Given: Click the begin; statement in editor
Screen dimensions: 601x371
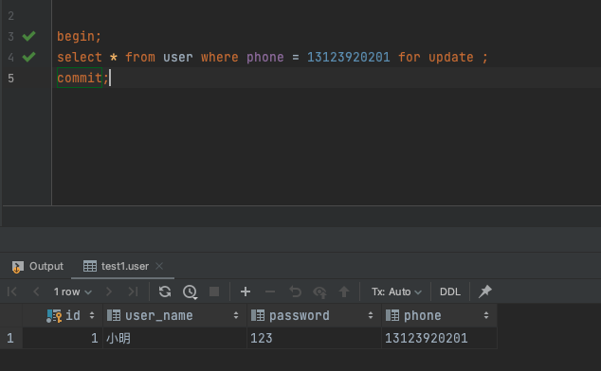Looking at the screenshot, I should pyautogui.click(x=80, y=36).
